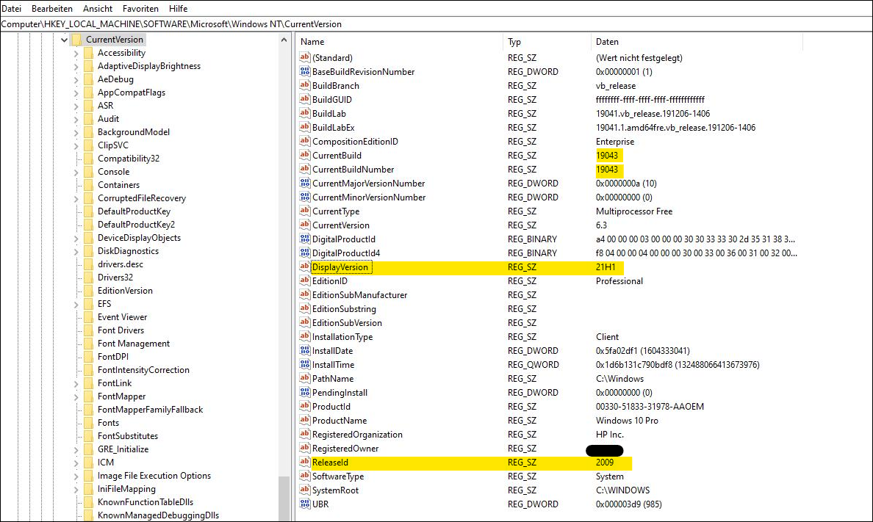This screenshot has width=873, height=522.
Task: Click the QWORD icon beside InstallTime
Action: pos(304,365)
